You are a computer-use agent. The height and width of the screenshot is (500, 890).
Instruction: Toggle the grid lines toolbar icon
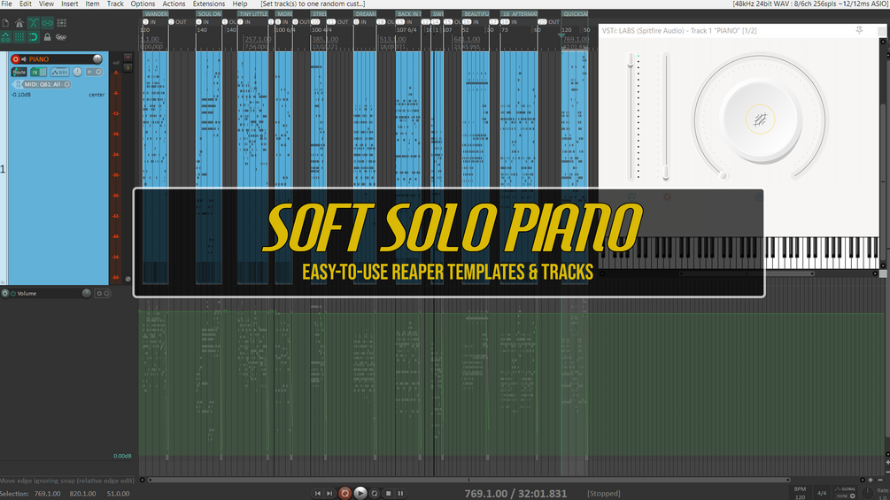click(x=19, y=37)
